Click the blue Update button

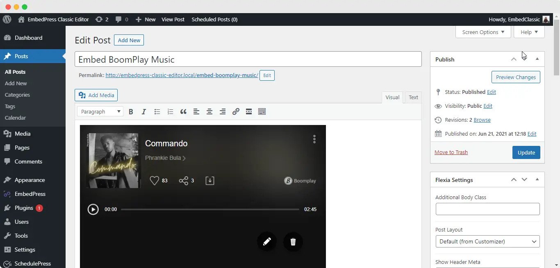tap(526, 152)
